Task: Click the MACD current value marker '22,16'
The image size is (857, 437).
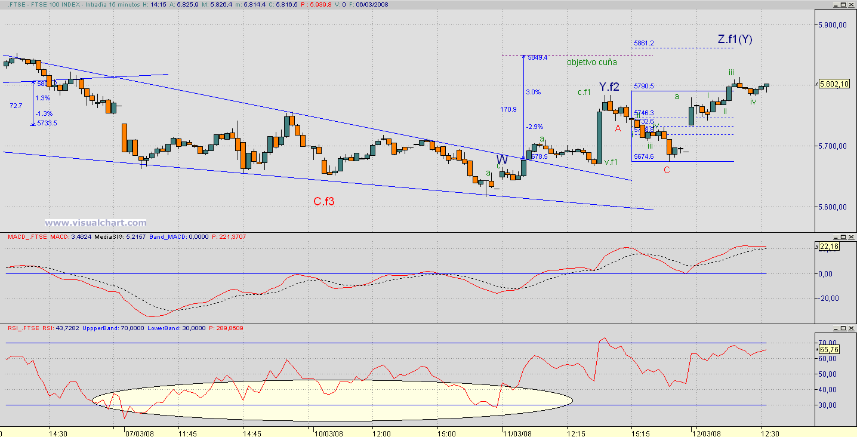Action: 830,246
